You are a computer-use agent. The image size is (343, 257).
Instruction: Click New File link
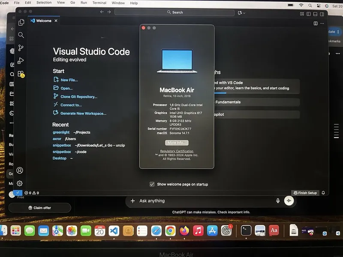coord(69,80)
